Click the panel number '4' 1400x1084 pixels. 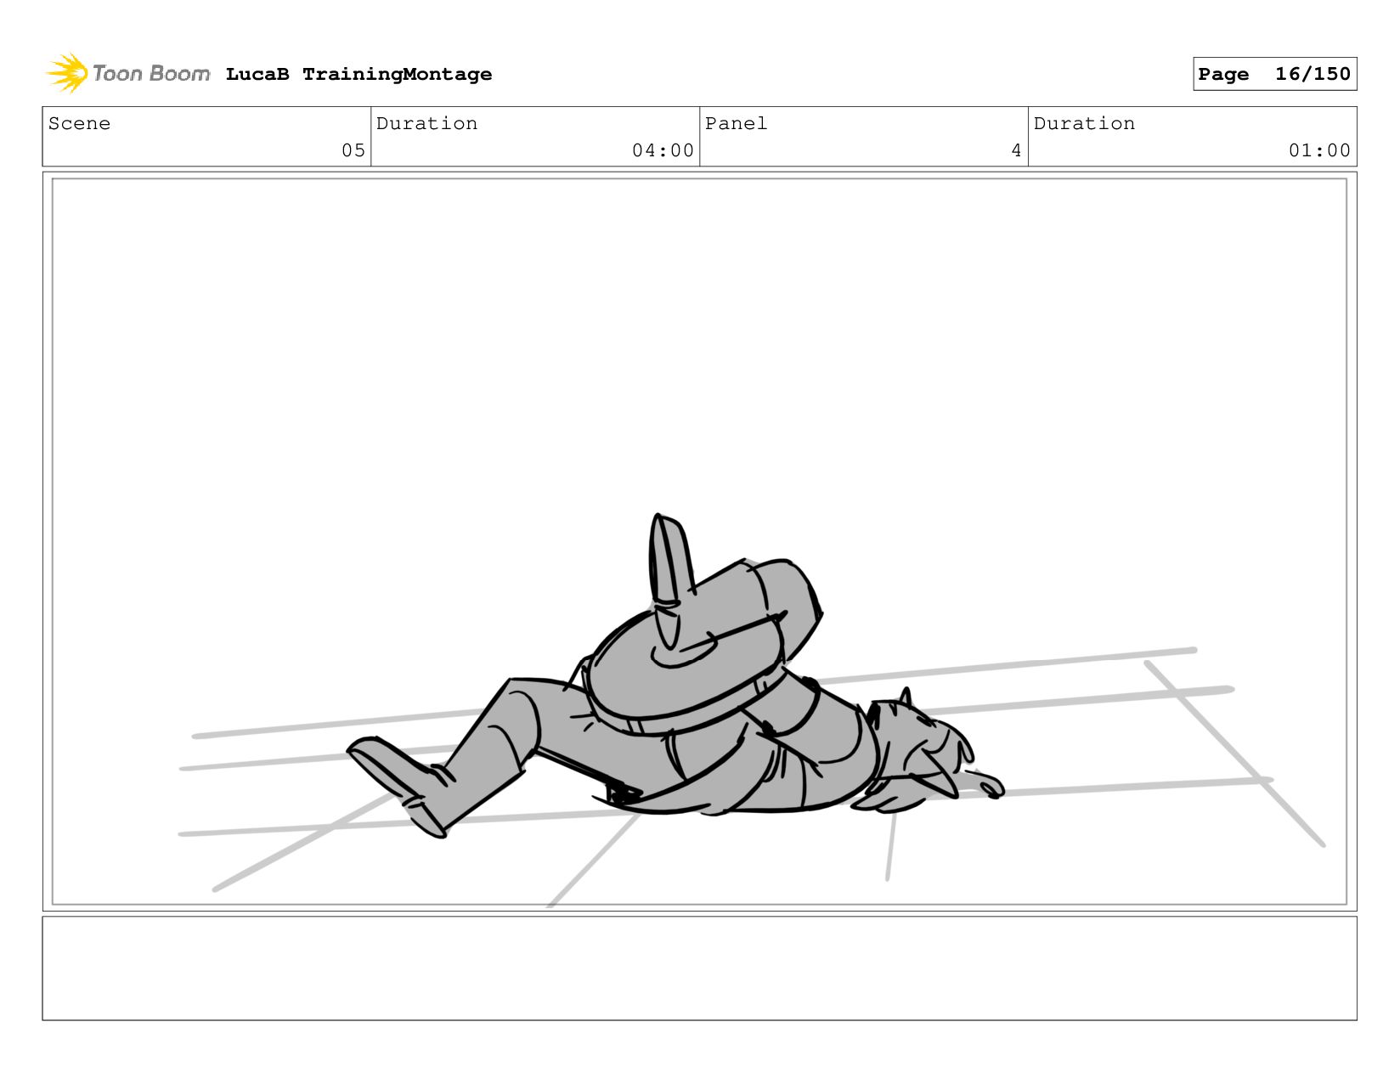[1016, 150]
